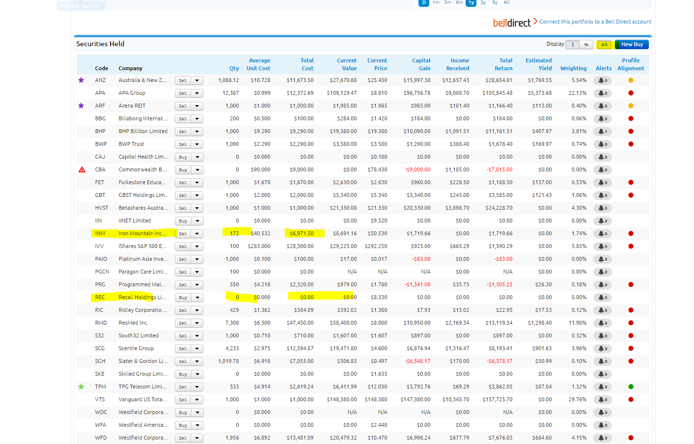694x444 pixels.
Task: Open the alert bell for IVV
Action: click(603, 247)
